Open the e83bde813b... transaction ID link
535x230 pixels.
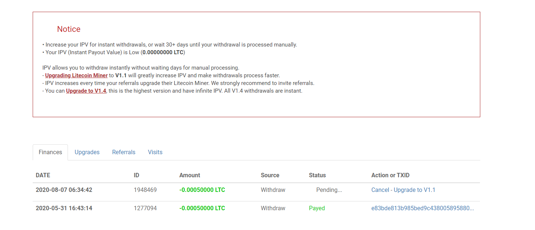(422, 208)
